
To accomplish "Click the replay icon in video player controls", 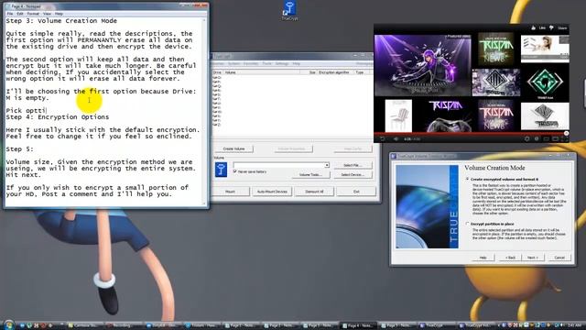I will tap(382, 138).
